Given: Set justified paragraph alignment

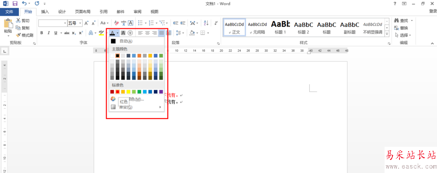Looking at the screenshot, I should tap(161, 33).
